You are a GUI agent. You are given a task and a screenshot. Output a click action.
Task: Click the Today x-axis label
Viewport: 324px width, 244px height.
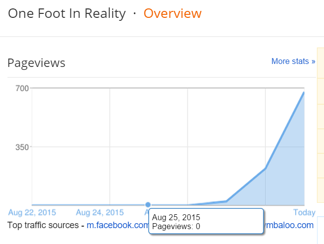coord(304,212)
